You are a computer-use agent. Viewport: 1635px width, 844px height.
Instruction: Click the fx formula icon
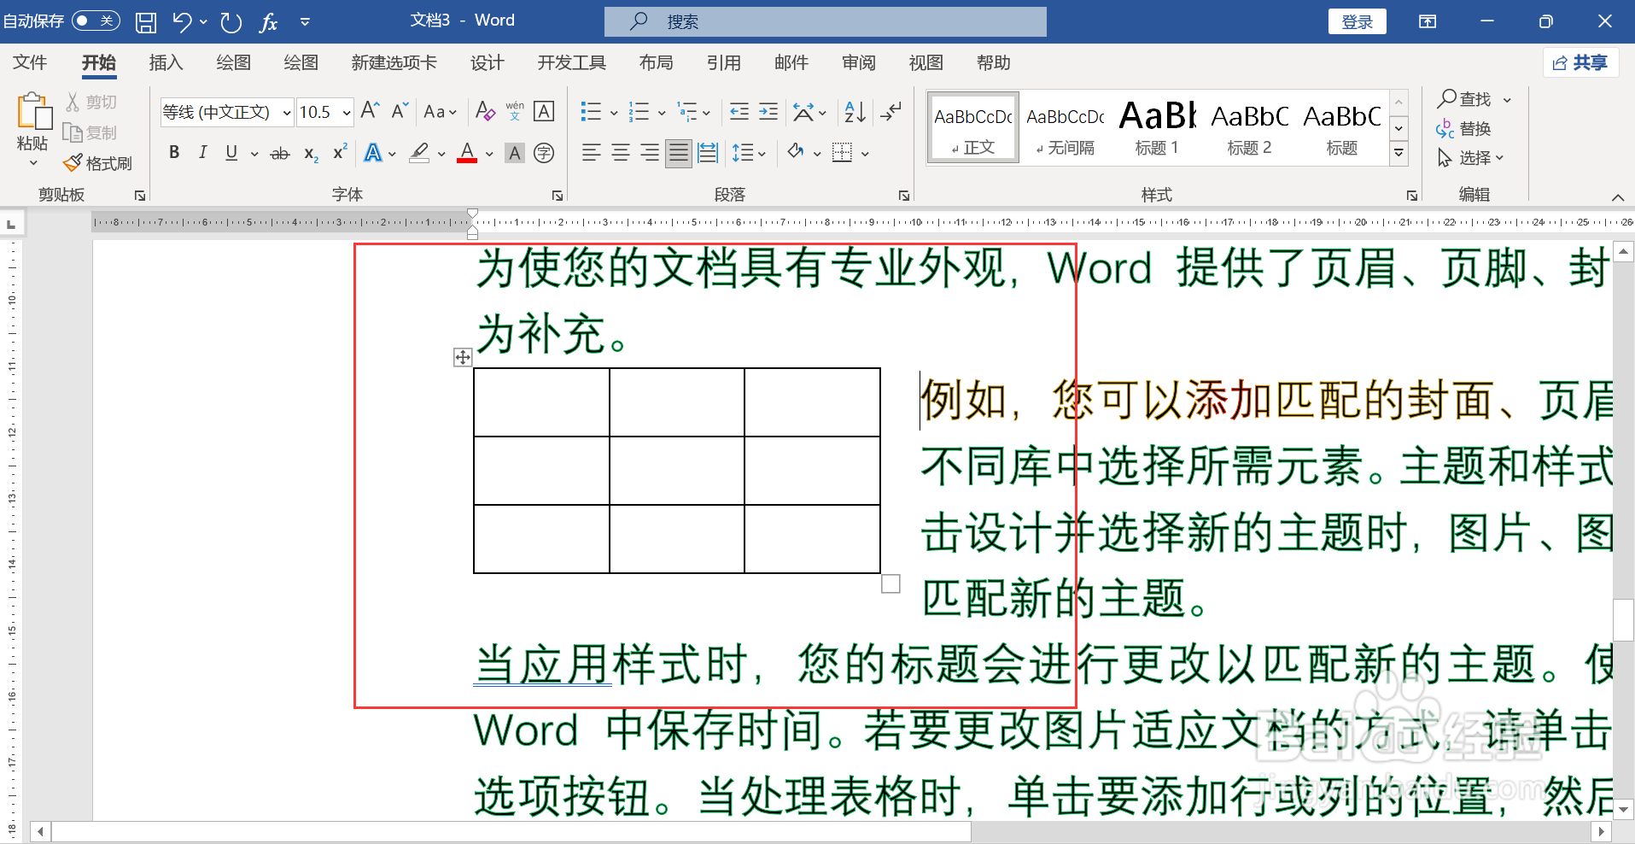(269, 22)
